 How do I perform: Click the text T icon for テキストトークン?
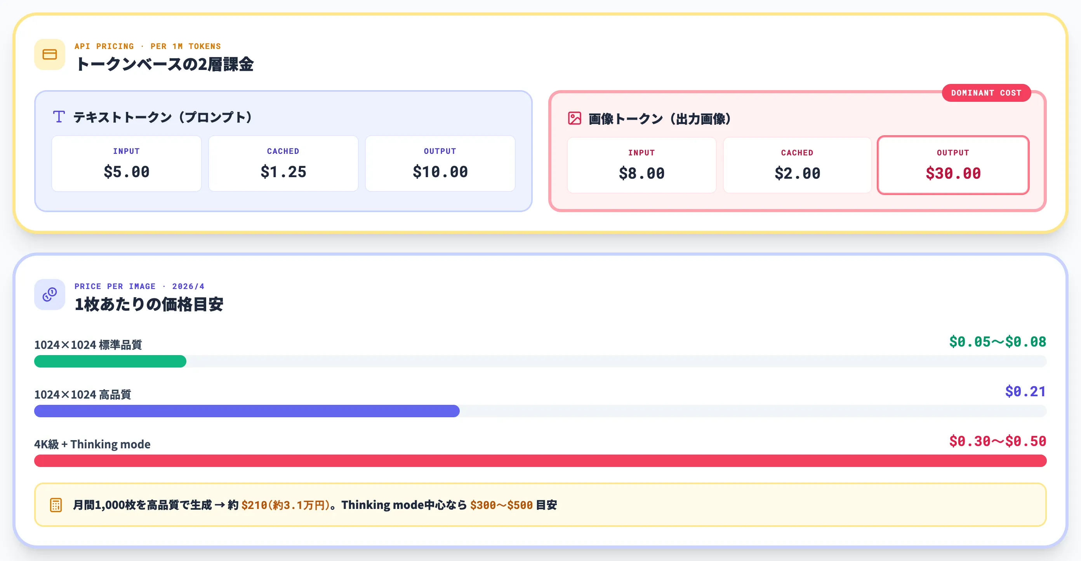click(x=59, y=117)
